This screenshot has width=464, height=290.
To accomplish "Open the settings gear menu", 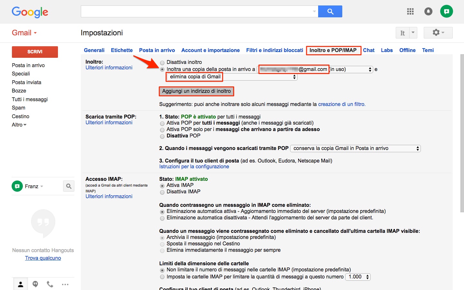I will pos(438,32).
